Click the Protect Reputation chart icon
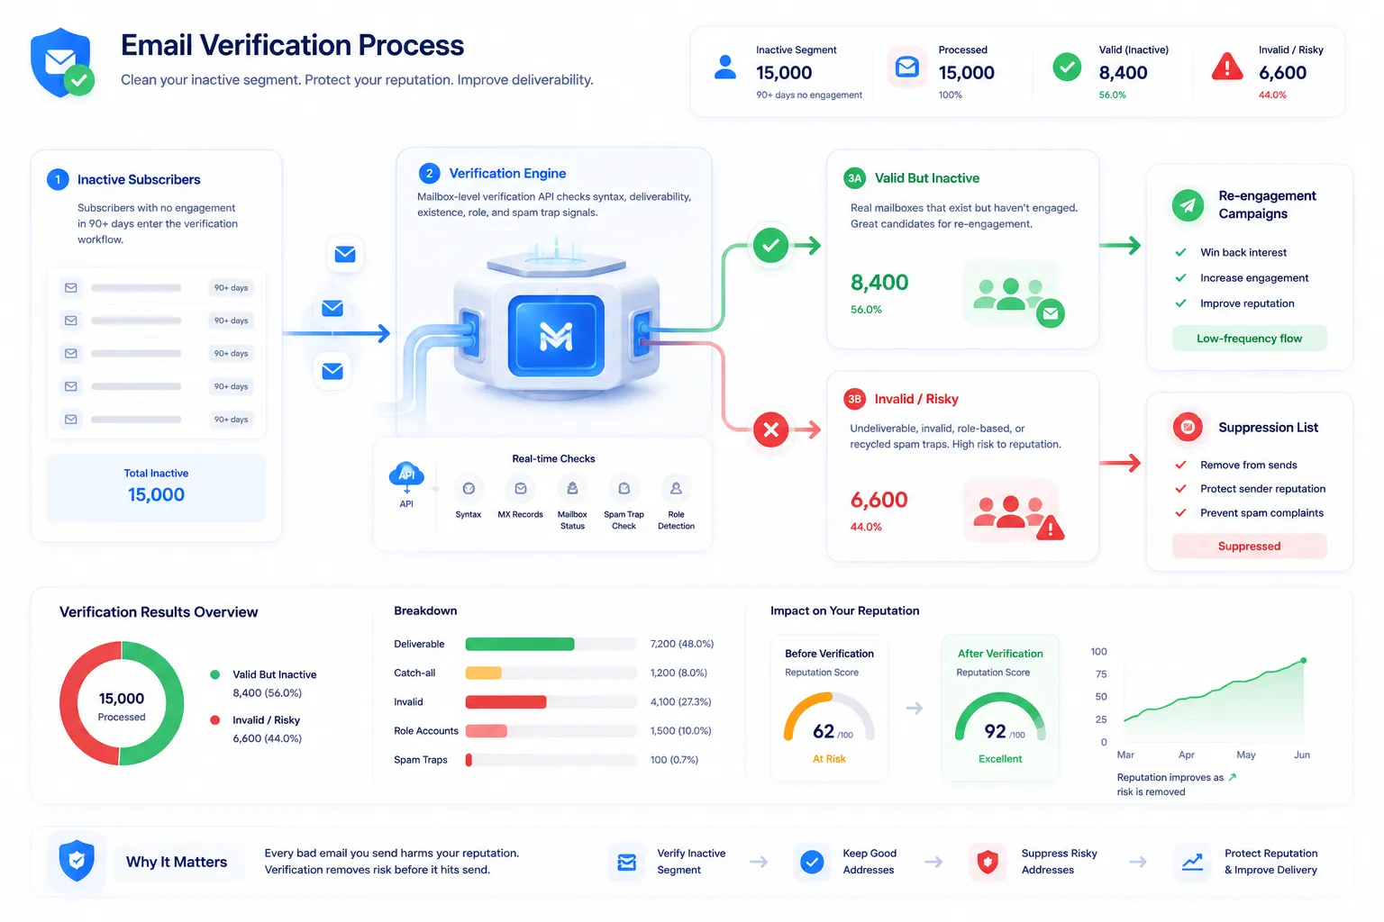The width and height of the screenshot is (1384, 922). pyautogui.click(x=1192, y=862)
